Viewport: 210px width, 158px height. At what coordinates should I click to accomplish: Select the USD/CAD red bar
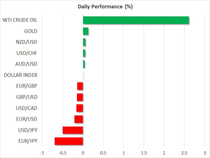tap(80, 108)
